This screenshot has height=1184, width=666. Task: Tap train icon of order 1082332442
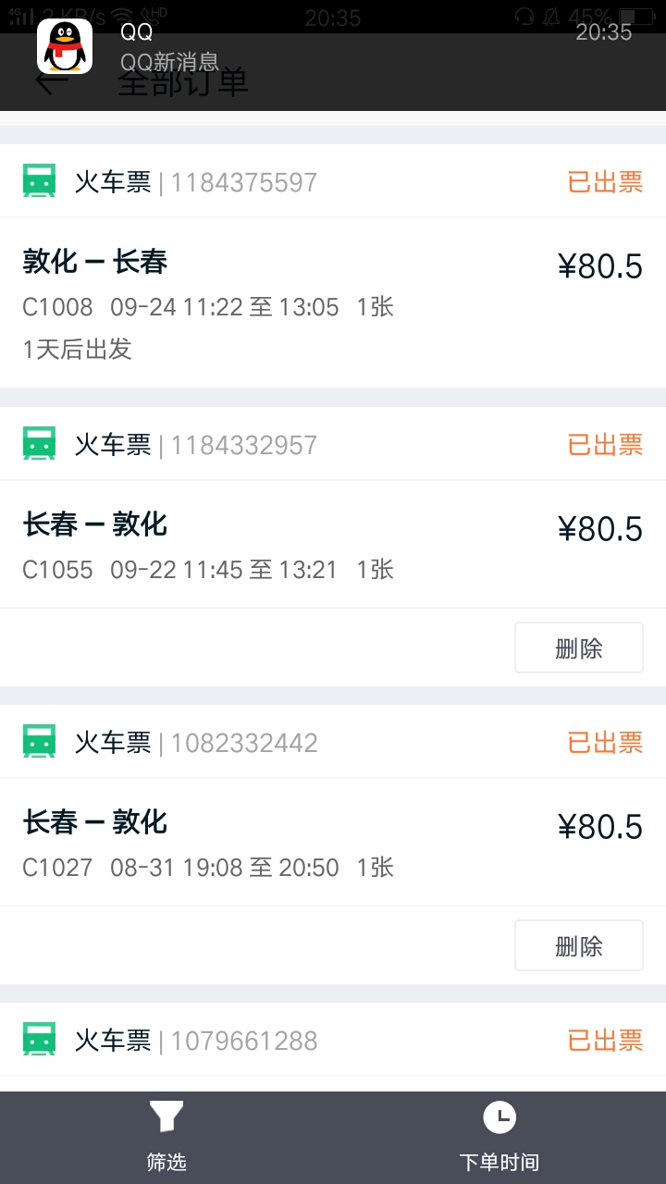(x=39, y=743)
